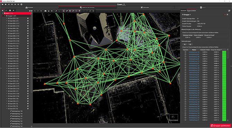Viewport: 232px width, 128px height.
Task: Toggle checkbox for Scan 020-2
Action: click(x=28, y=66)
